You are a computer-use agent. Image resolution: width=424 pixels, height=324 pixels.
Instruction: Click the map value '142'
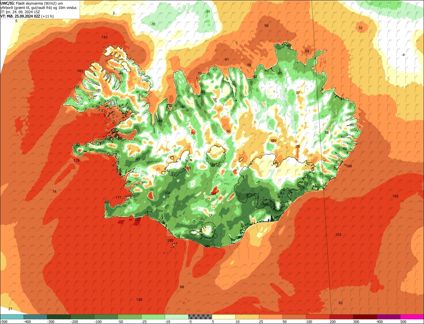[104, 37]
